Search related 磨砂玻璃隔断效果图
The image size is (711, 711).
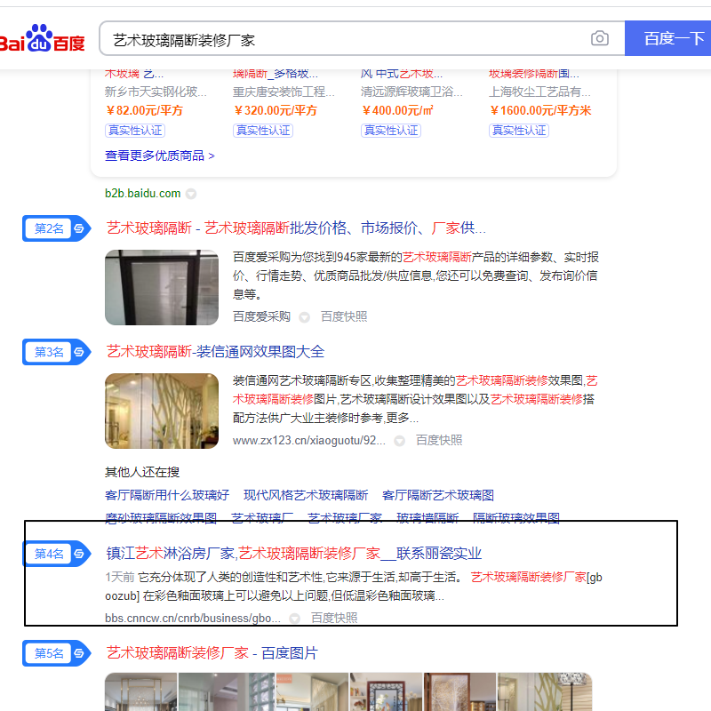click(161, 518)
